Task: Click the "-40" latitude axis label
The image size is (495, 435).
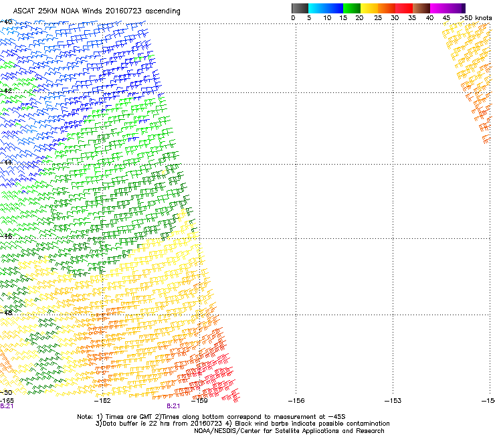Action: point(6,22)
